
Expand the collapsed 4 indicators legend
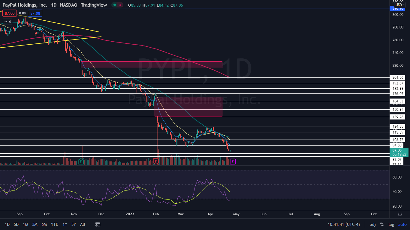pyautogui.click(x=7, y=22)
